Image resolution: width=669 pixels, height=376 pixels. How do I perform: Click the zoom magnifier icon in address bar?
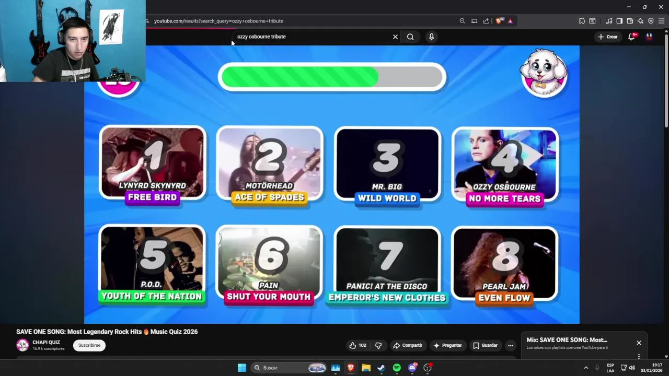tap(462, 21)
